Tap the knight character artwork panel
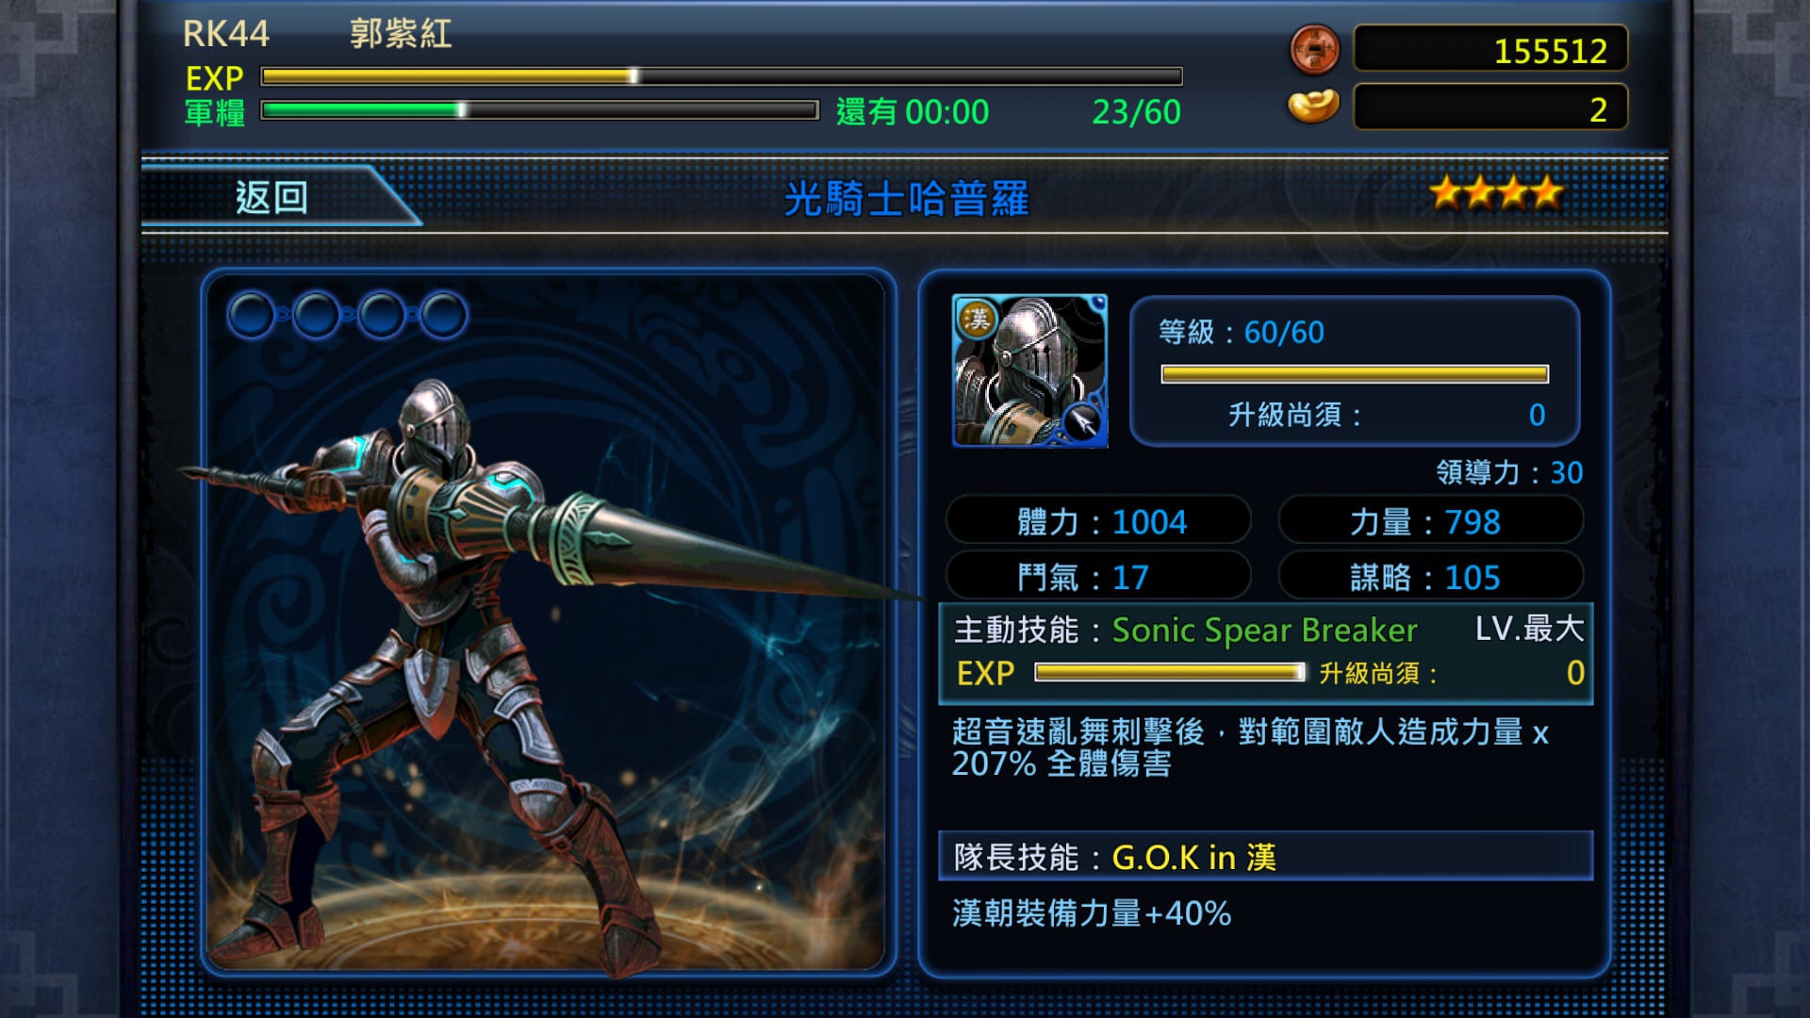This screenshot has height=1018, width=1810. click(x=547, y=622)
